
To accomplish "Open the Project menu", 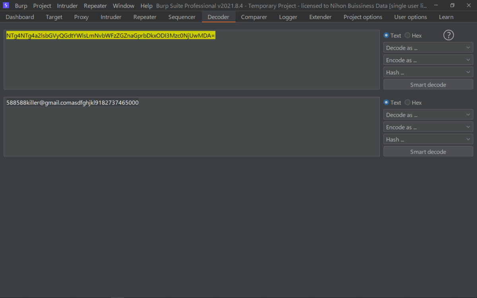I will click(42, 6).
